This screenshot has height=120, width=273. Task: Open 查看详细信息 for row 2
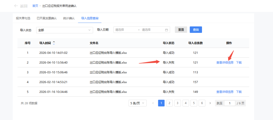[225, 63]
